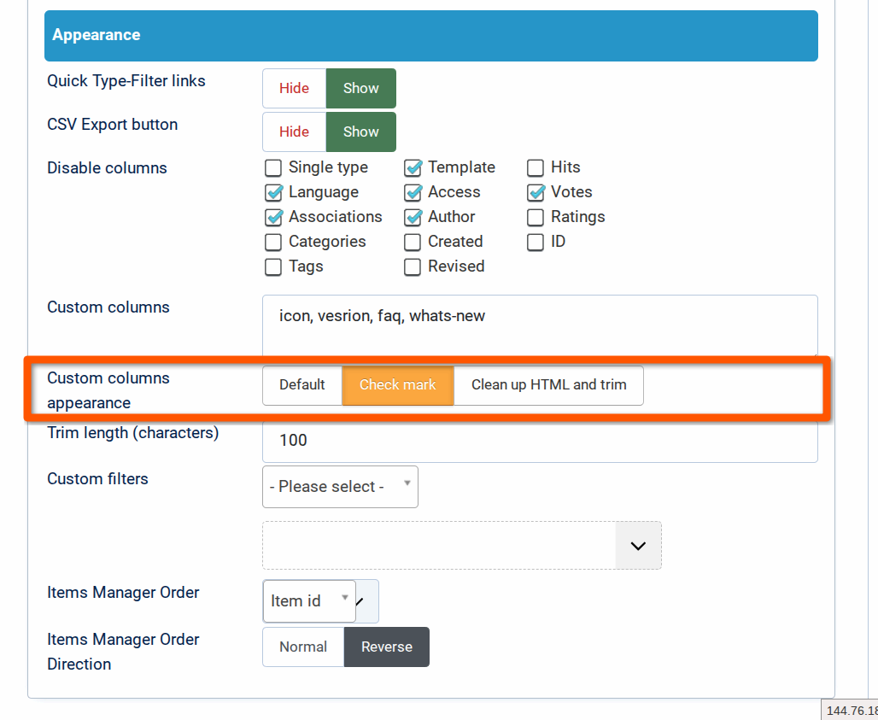The height and width of the screenshot is (720, 878).
Task: Choose Check mark appearance option
Action: 397,385
